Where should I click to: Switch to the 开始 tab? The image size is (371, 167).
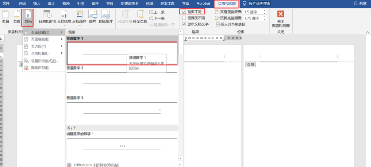click(22, 3)
